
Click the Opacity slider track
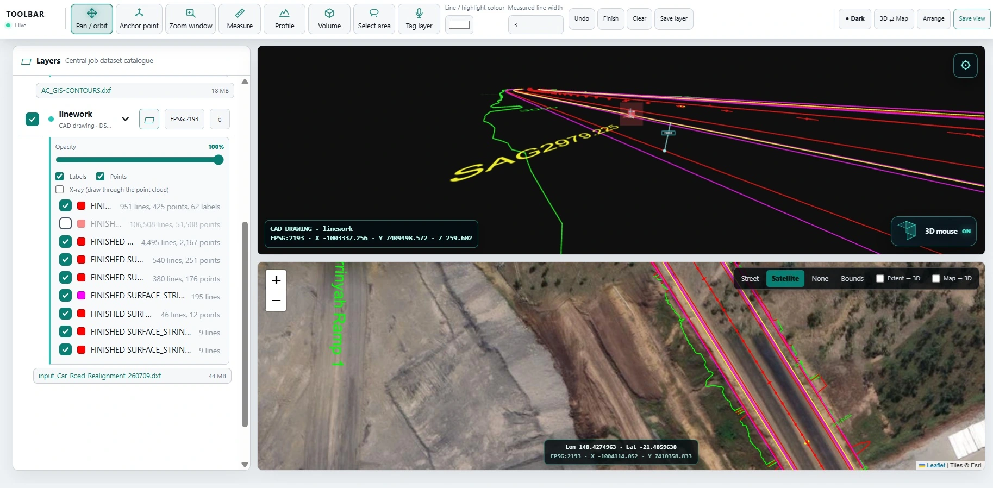pos(139,160)
